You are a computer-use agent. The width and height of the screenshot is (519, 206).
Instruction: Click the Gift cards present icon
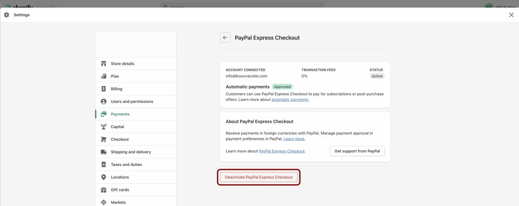(x=103, y=190)
